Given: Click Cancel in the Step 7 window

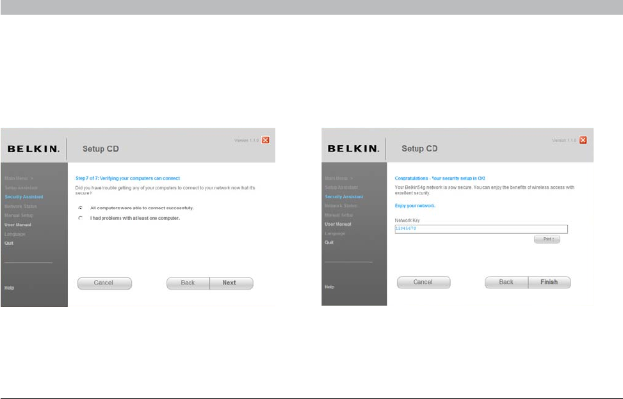Looking at the screenshot, I should pyautogui.click(x=104, y=283).
